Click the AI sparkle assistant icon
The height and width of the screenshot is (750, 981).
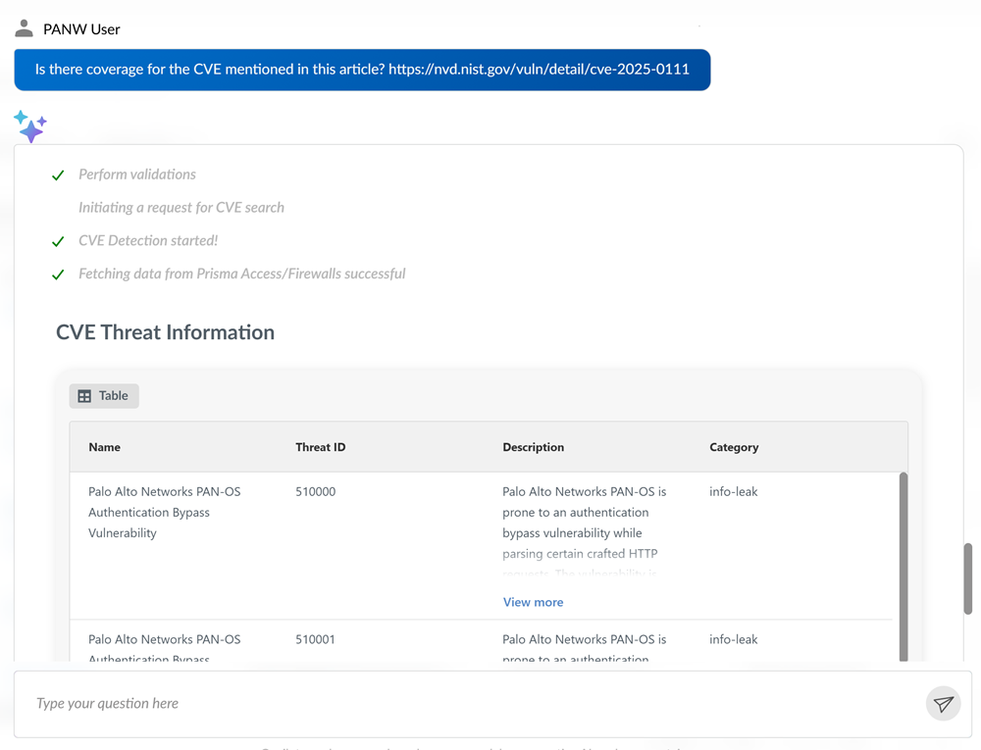click(29, 126)
